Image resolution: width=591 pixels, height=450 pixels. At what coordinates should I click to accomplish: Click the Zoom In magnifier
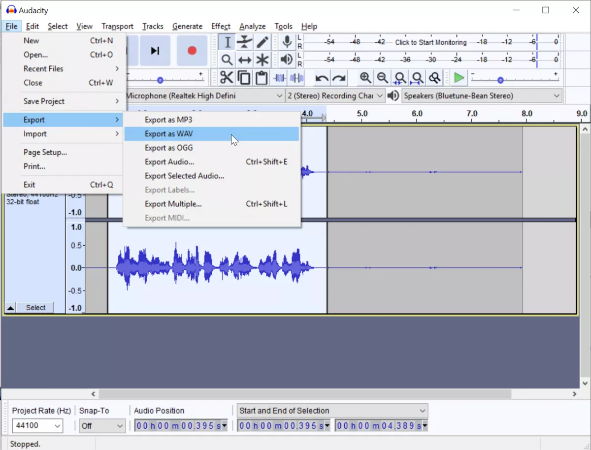click(x=365, y=78)
